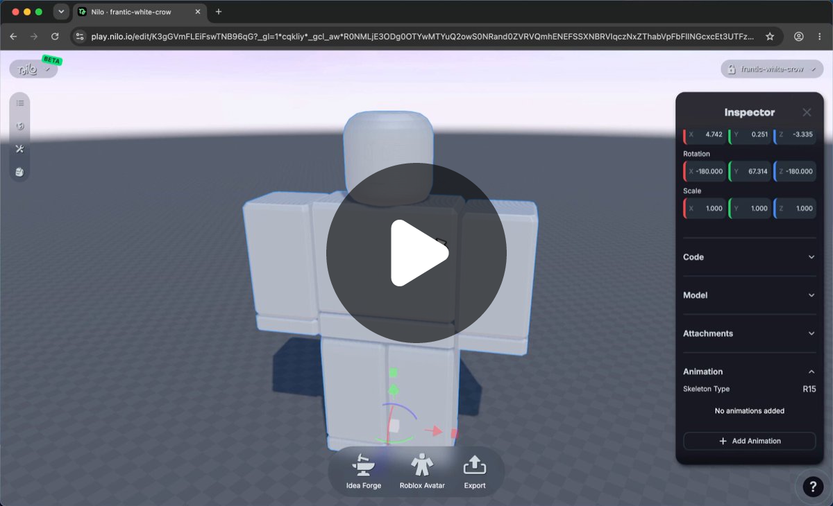Click the R15 skeleton type value
The width and height of the screenshot is (833, 506).
click(809, 389)
